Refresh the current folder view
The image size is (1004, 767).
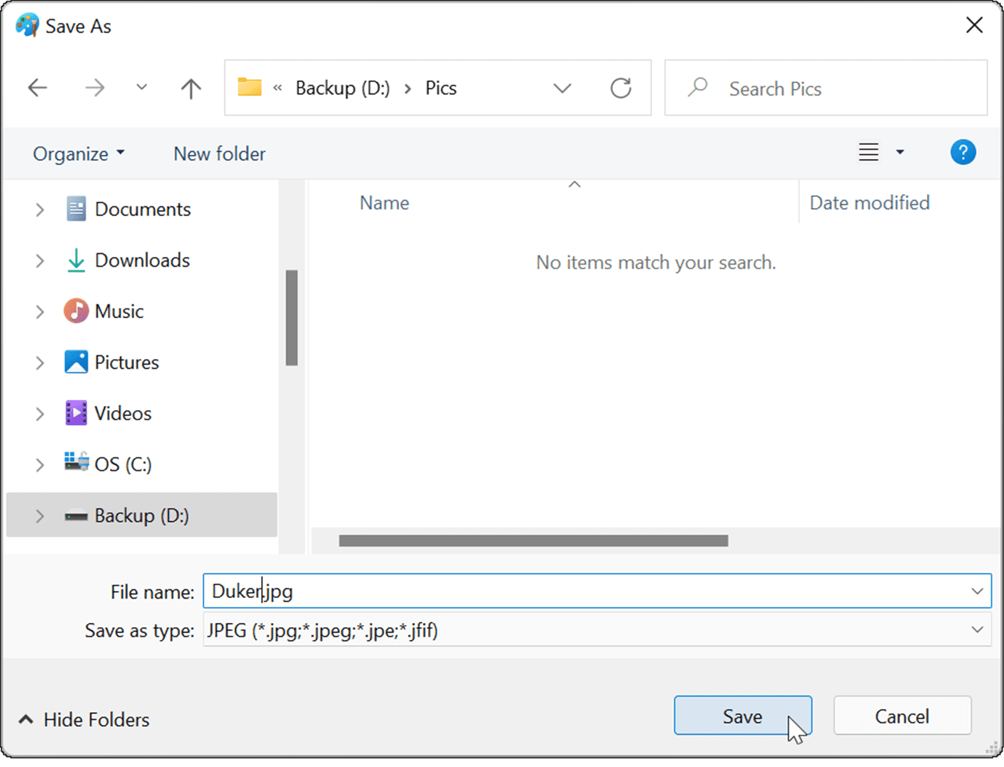[621, 87]
